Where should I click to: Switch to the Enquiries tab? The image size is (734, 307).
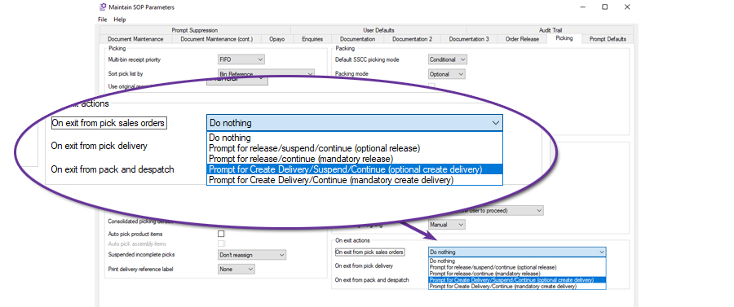click(x=312, y=39)
